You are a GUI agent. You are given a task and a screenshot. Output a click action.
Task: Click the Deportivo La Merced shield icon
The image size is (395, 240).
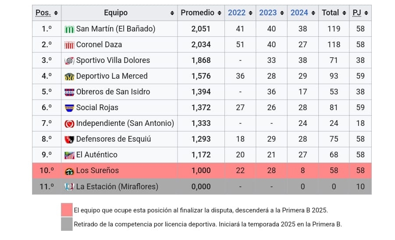(x=69, y=77)
